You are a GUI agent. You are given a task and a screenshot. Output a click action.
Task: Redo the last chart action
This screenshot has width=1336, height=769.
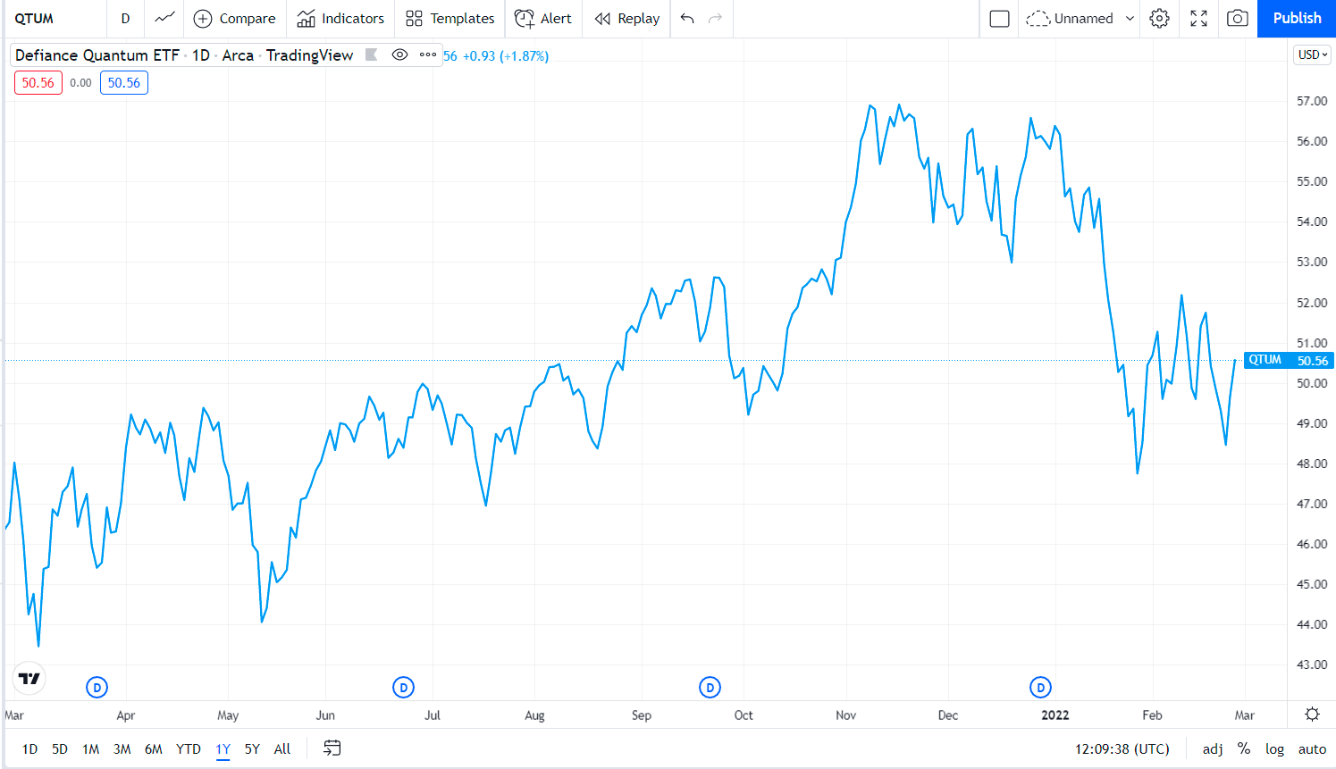pyautogui.click(x=715, y=18)
